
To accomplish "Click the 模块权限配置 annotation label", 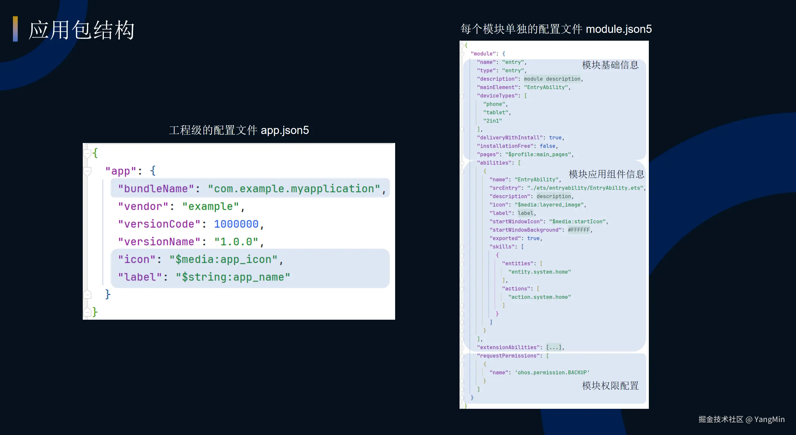I will (610, 386).
